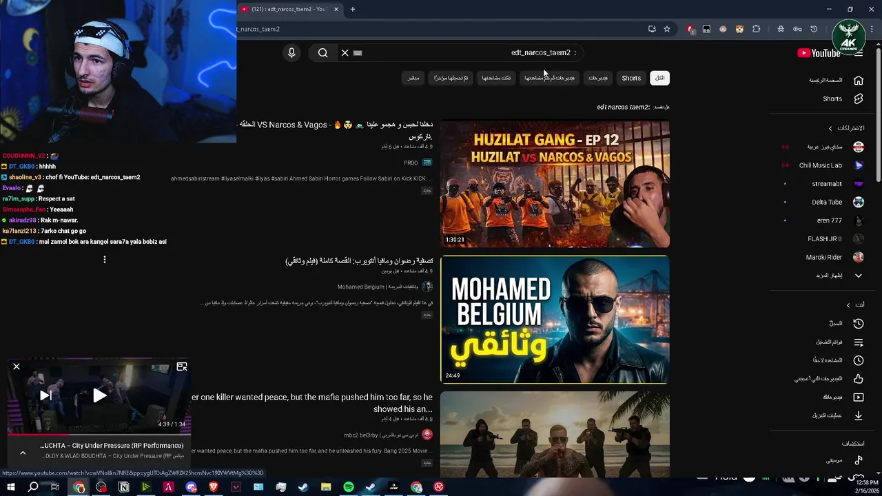The height and width of the screenshot is (496, 882).
Task: Open Notion from the taskbar
Action: [124, 487]
